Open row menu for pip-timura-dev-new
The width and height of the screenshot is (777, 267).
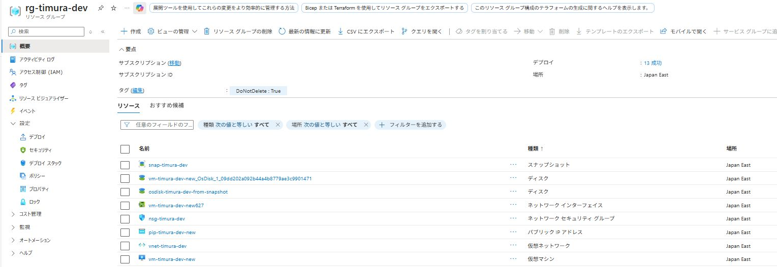[513, 232]
